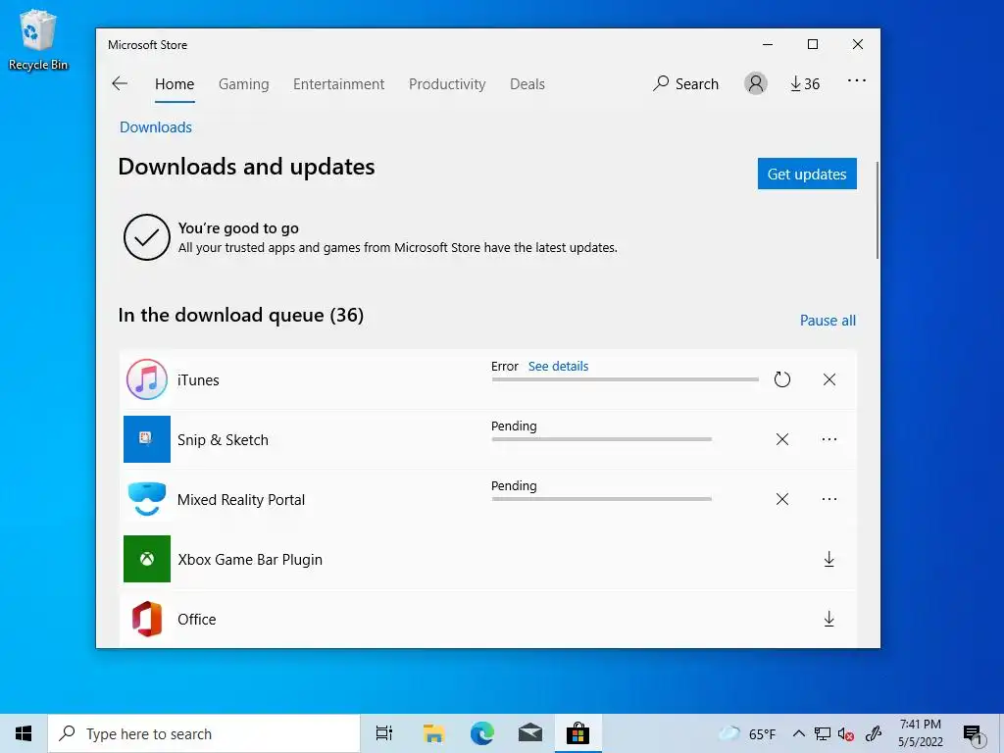1004x753 pixels.
Task: Cancel the Snip & Sketch download
Action: tap(781, 439)
